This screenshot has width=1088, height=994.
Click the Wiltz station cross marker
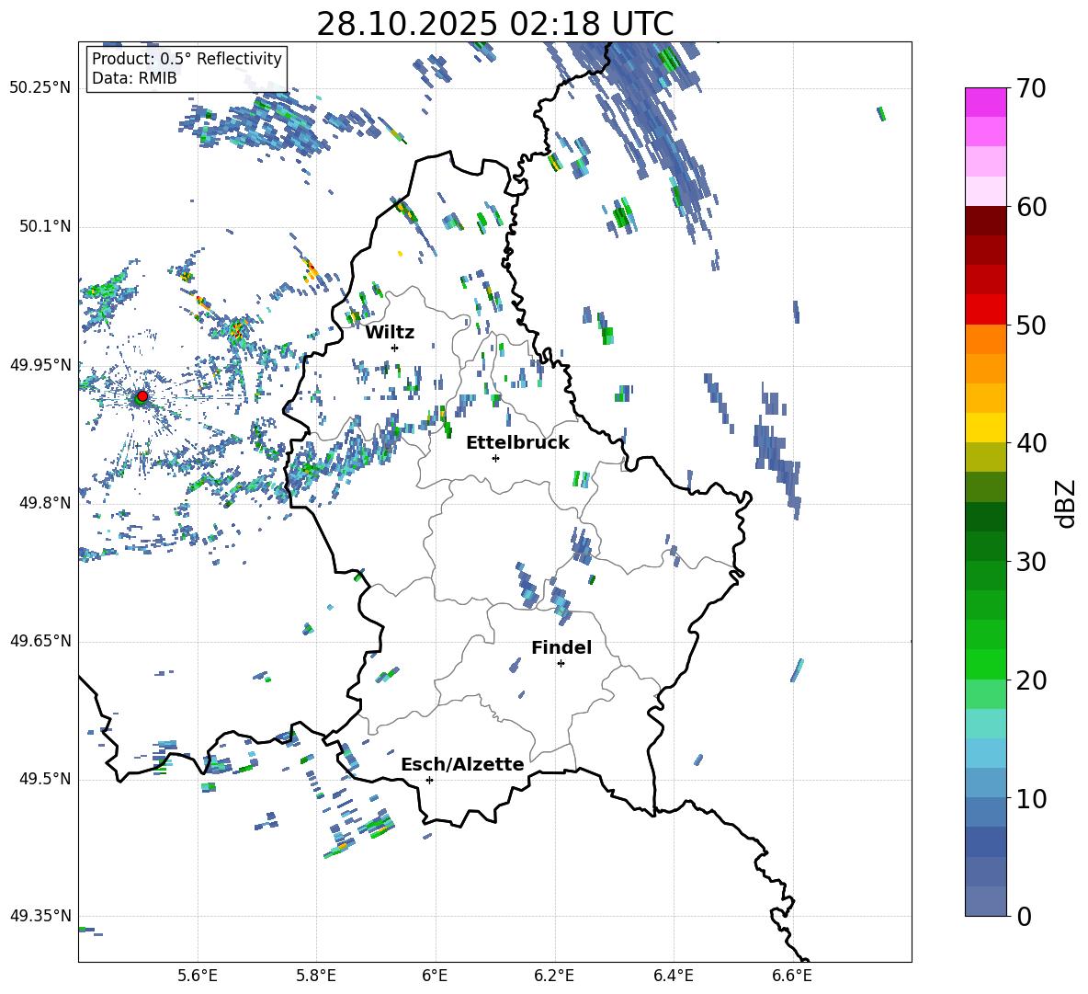coord(394,348)
